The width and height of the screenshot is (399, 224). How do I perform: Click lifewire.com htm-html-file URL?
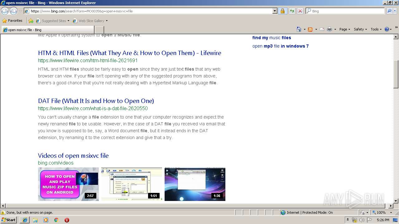click(x=88, y=60)
